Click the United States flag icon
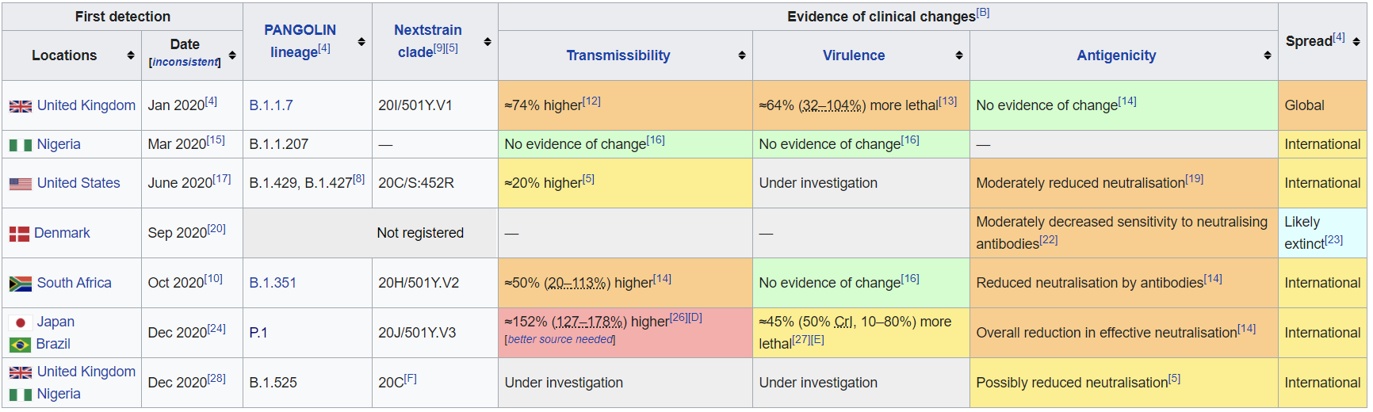This screenshot has height=412, width=1373. coord(21,184)
